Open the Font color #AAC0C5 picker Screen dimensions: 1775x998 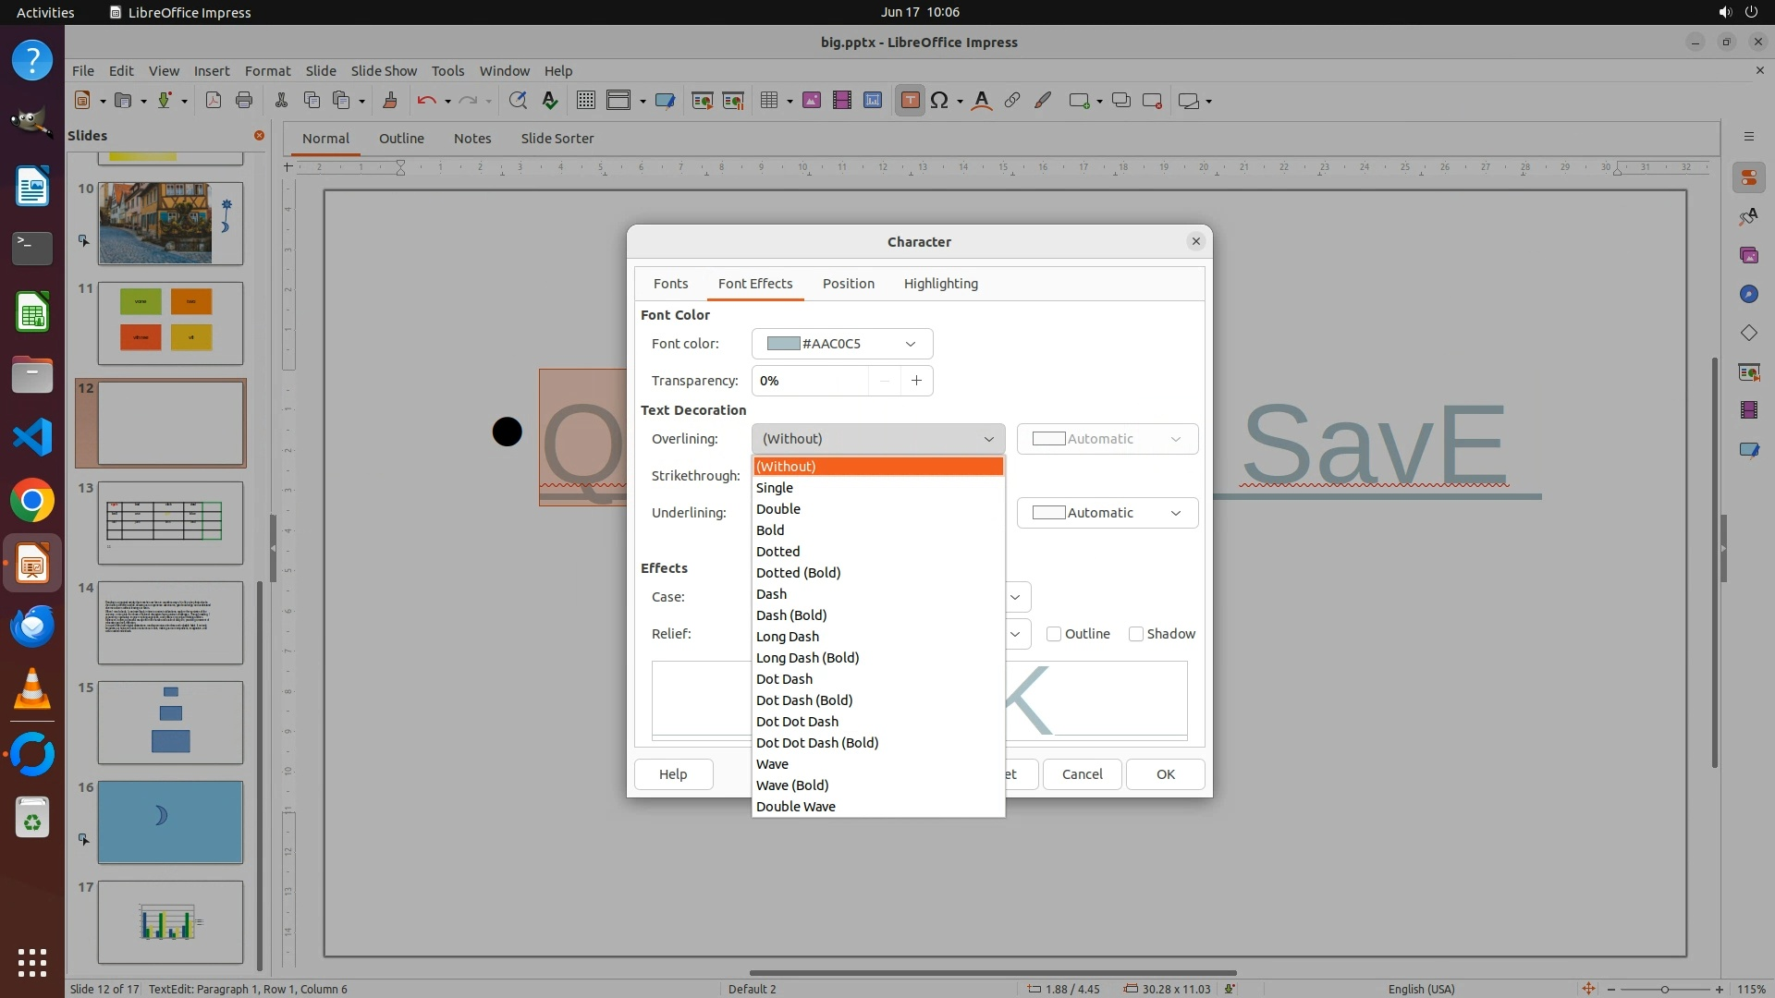pyautogui.click(x=841, y=344)
